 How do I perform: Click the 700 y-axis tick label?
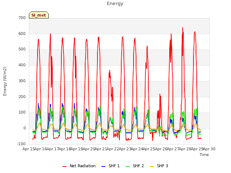(22, 18)
